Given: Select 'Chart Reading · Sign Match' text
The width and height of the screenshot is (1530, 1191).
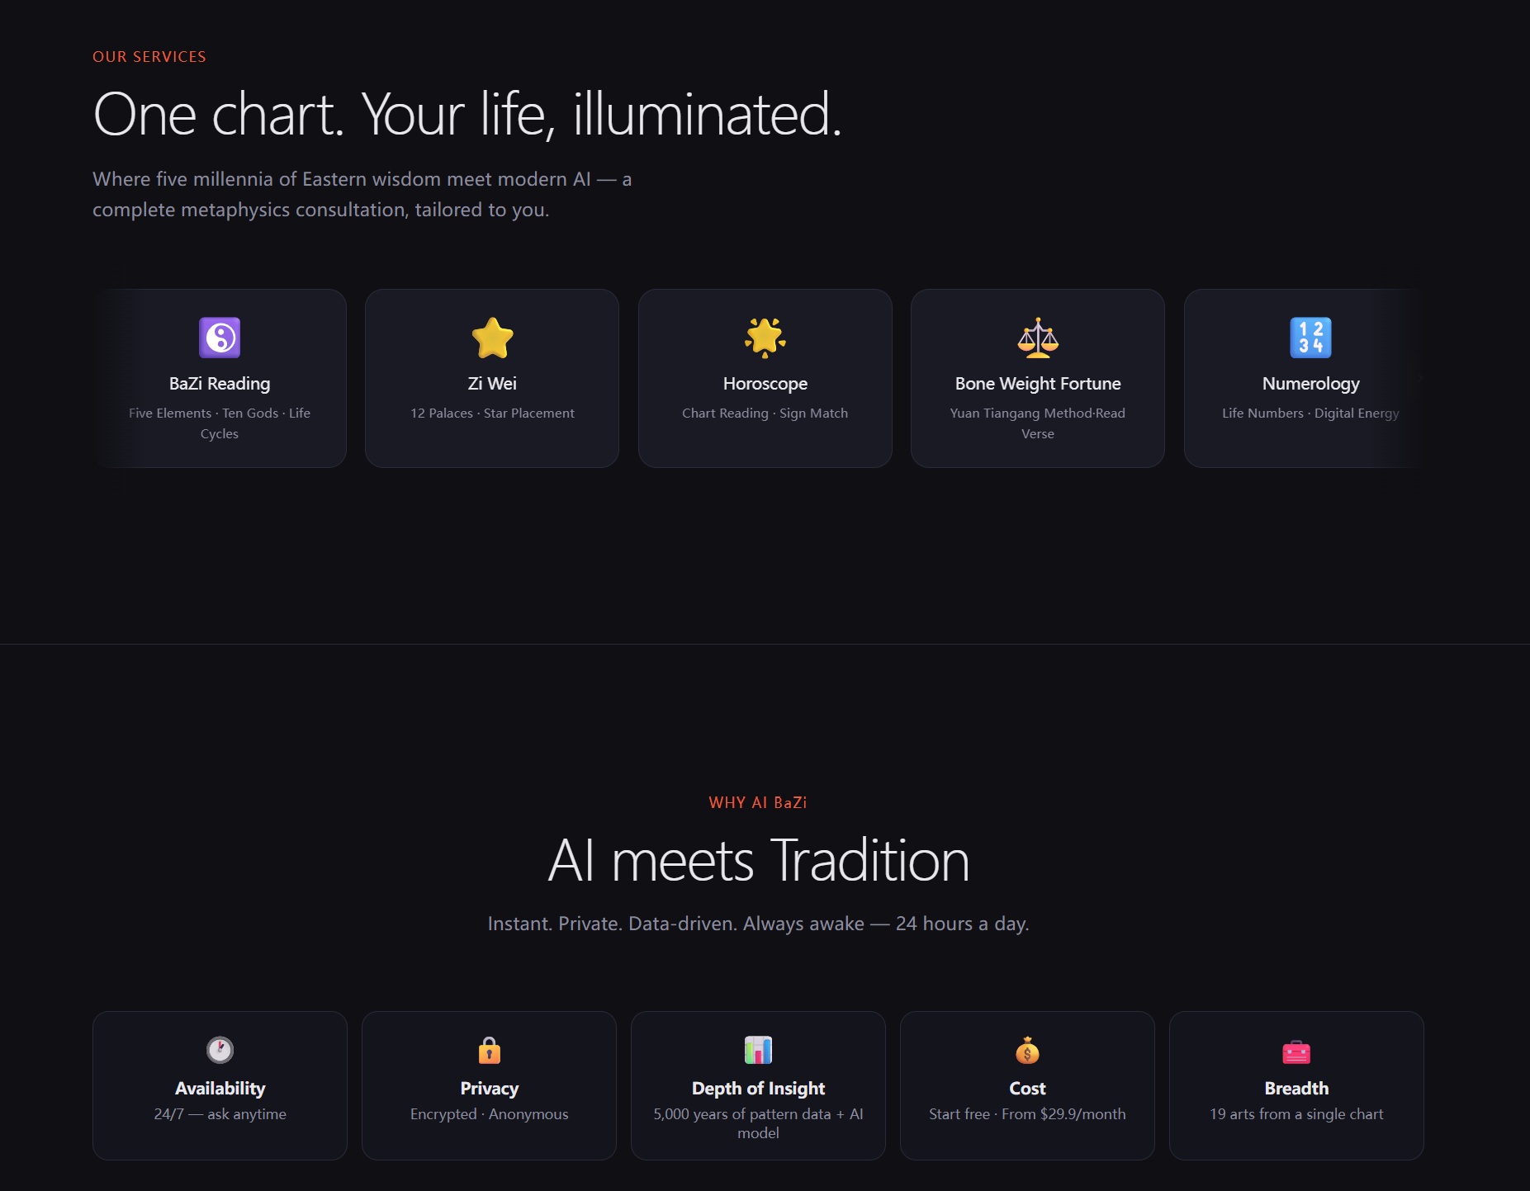Looking at the screenshot, I should pyautogui.click(x=765, y=413).
